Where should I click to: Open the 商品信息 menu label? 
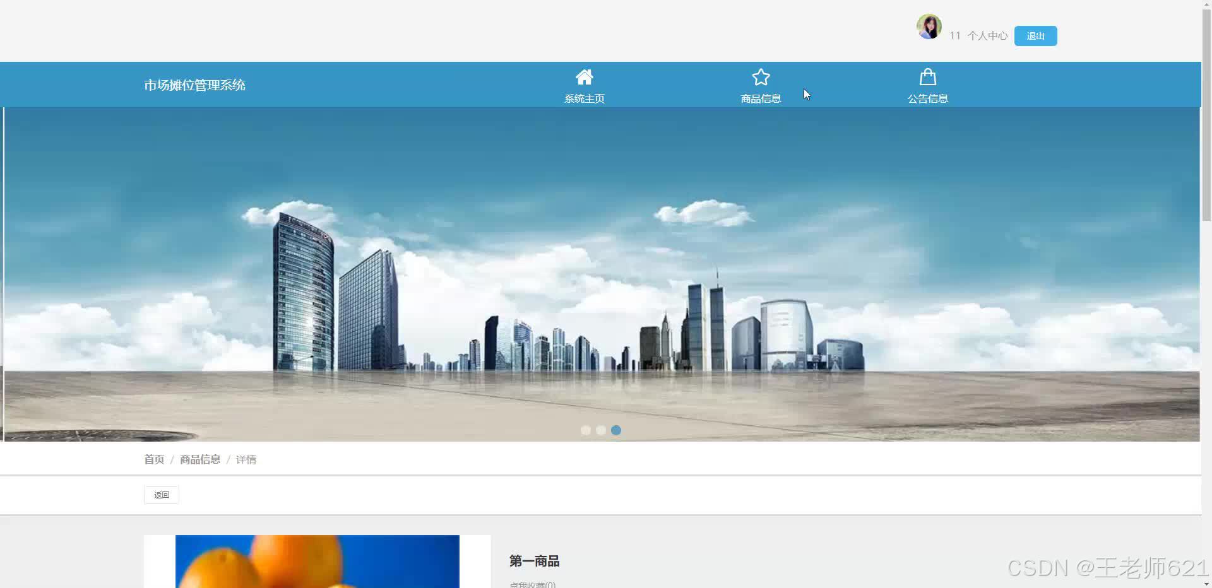pyautogui.click(x=761, y=98)
